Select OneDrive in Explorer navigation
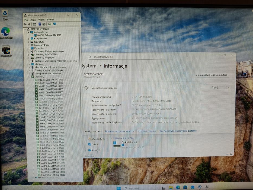 pos(94,150)
